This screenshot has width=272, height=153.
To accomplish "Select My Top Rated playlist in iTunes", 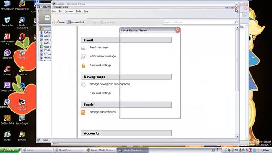I will click(45, 54).
